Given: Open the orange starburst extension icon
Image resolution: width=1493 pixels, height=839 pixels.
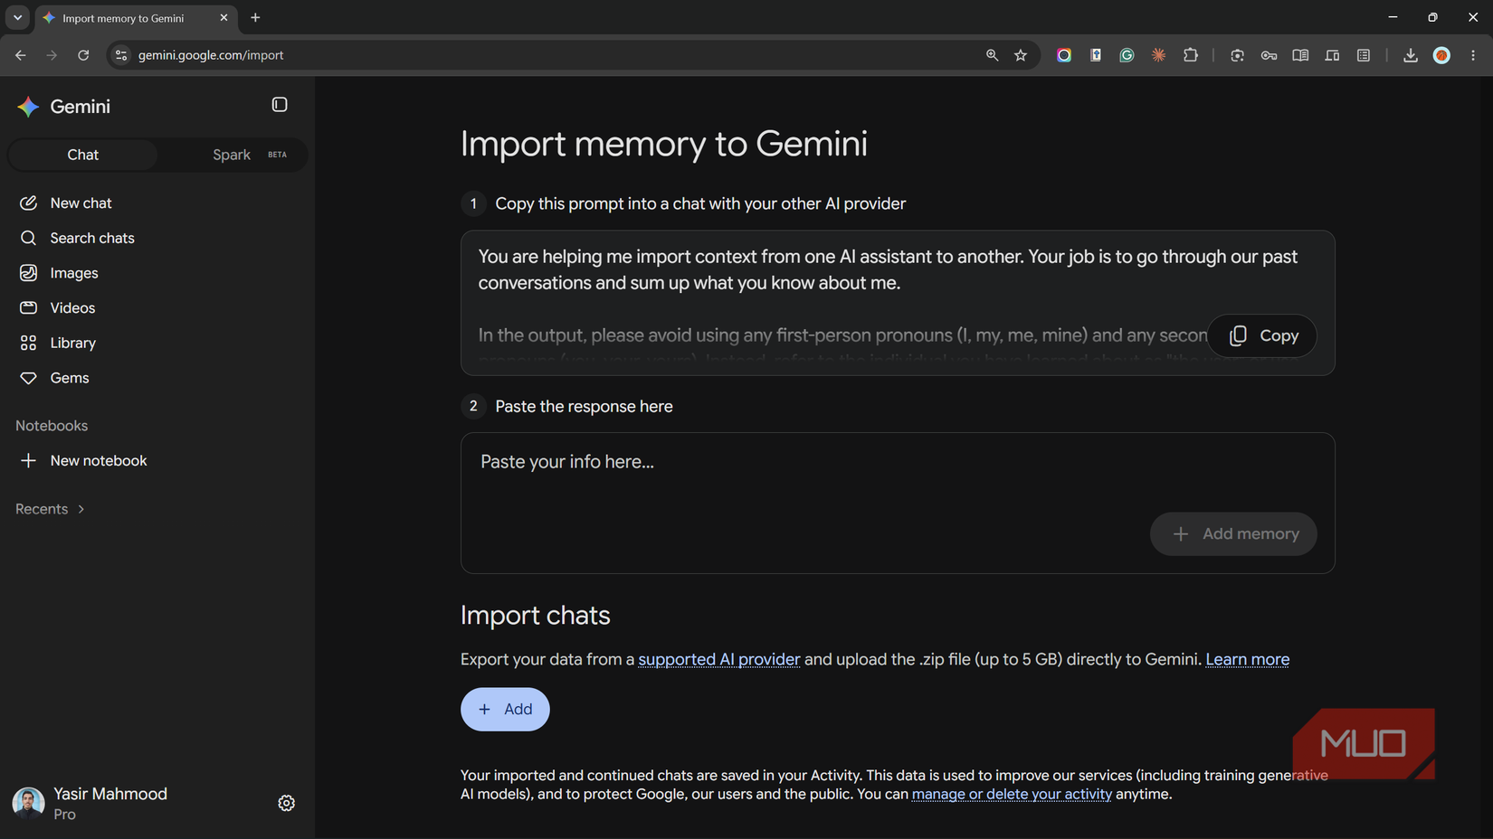Looking at the screenshot, I should pyautogui.click(x=1158, y=55).
